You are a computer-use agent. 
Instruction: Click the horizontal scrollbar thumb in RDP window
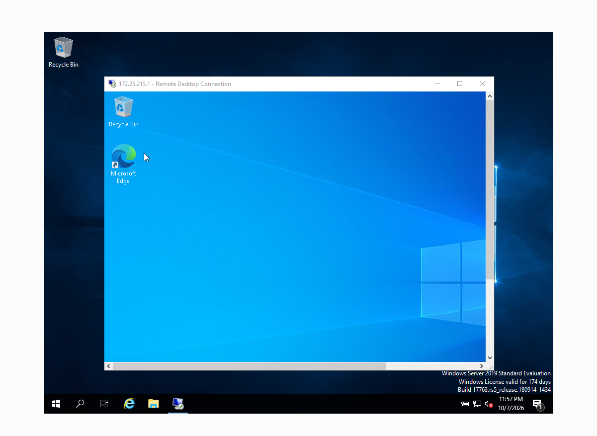(249, 366)
